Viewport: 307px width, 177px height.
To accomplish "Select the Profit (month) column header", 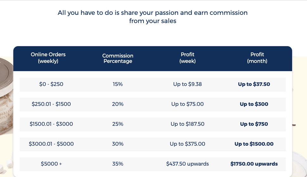I will point(257,58).
